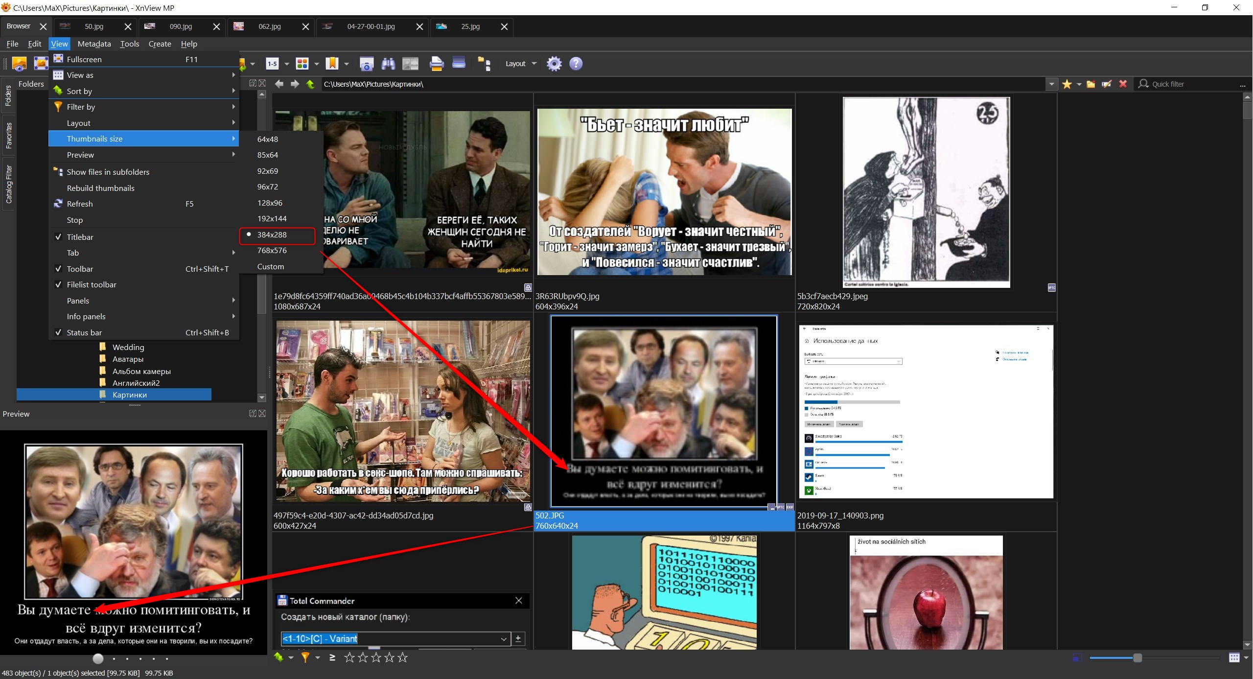Click the purple Help question icon
Image resolution: width=1253 pixels, height=679 pixels.
coord(576,64)
